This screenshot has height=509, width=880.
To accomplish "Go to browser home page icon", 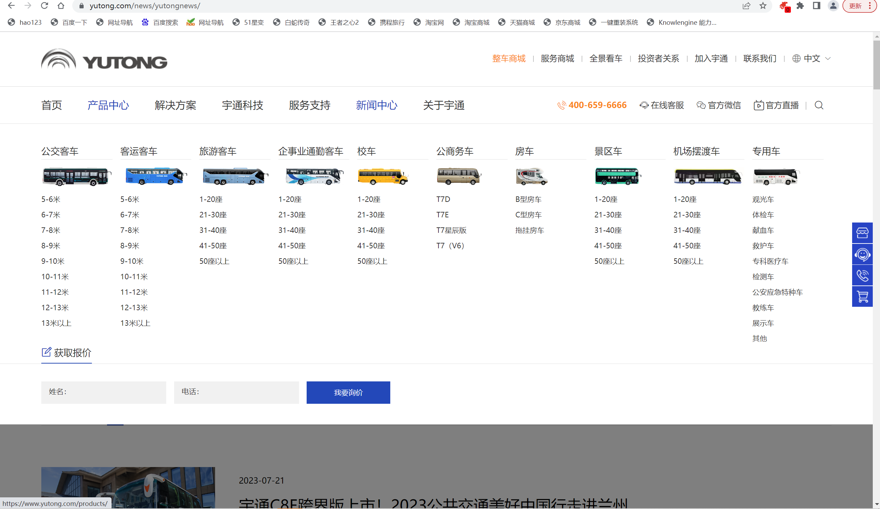I will pyautogui.click(x=61, y=6).
